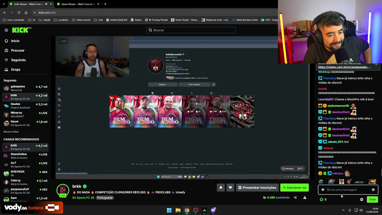Open File Explorer from taskbar
This screenshot has width=382, height=215.
[178, 210]
